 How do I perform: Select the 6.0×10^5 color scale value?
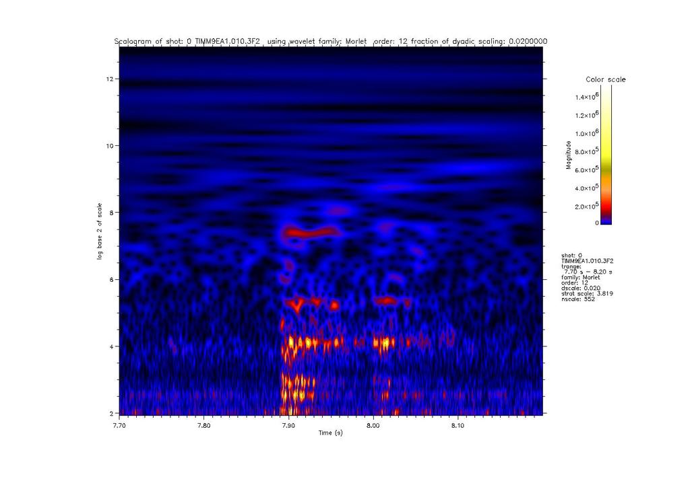click(x=587, y=169)
